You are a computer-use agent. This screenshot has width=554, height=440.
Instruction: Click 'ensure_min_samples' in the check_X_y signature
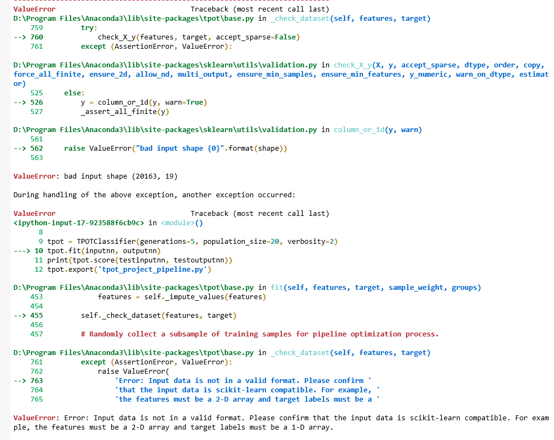pos(274,75)
